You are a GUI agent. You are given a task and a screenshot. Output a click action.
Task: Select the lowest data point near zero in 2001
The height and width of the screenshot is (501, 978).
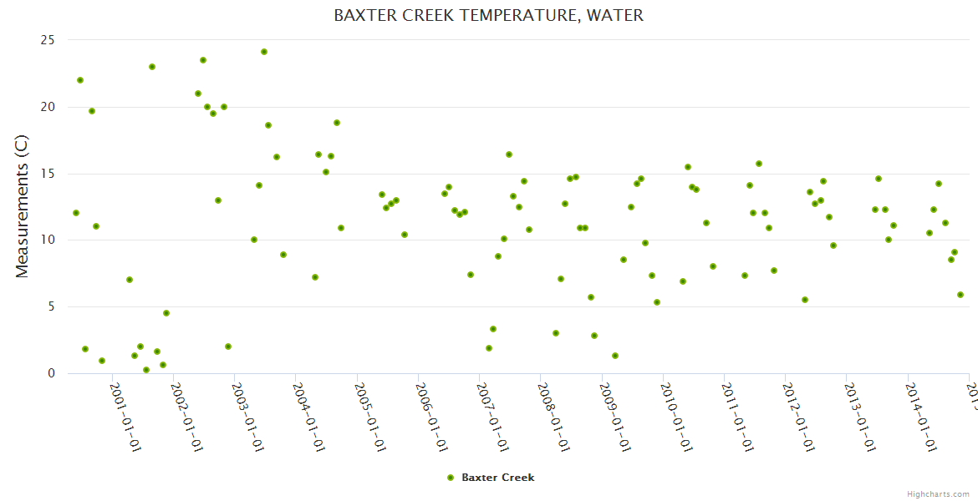click(146, 370)
